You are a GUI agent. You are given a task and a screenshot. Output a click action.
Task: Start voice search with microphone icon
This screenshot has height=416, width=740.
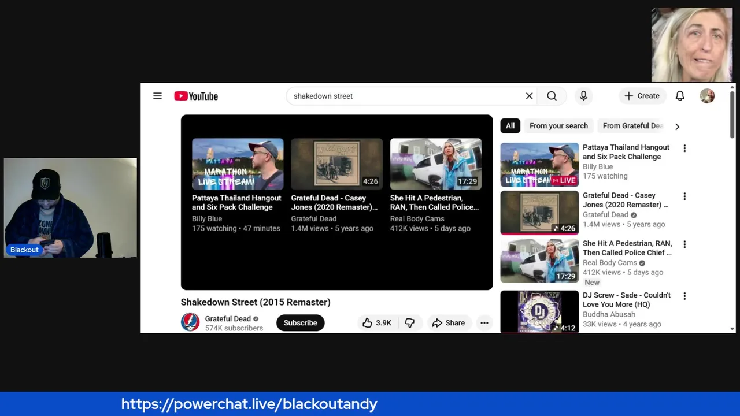[583, 96]
